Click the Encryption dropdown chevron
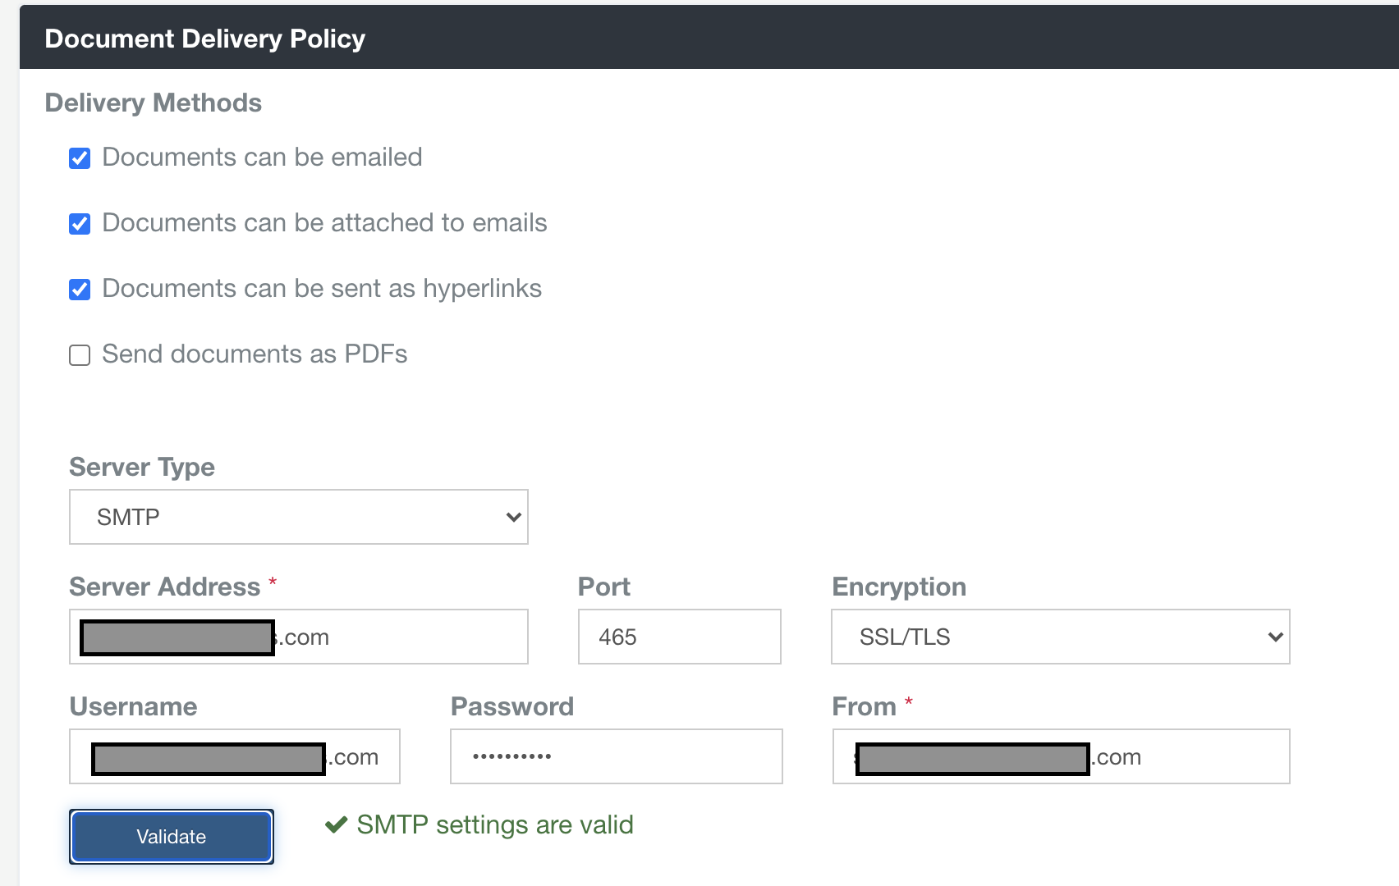This screenshot has height=886, width=1399. click(1273, 637)
